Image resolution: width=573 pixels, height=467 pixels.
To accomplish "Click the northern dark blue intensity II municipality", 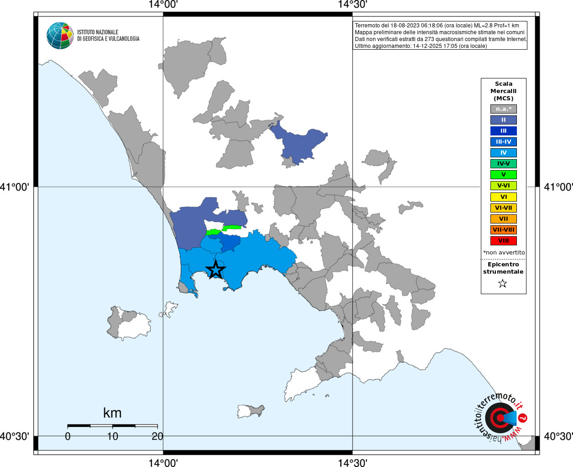I will (298, 145).
